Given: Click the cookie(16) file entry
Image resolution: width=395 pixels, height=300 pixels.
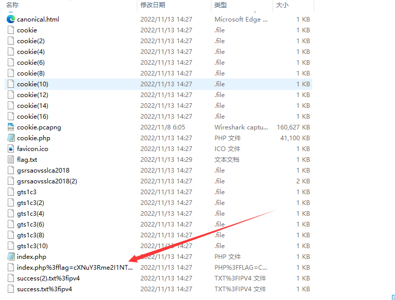Looking at the screenshot, I should click(32, 116).
